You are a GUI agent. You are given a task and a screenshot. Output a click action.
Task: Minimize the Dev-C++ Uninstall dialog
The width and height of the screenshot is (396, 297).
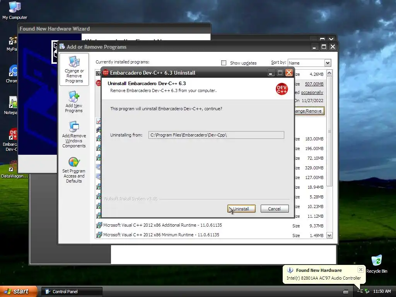pyautogui.click(x=270, y=73)
